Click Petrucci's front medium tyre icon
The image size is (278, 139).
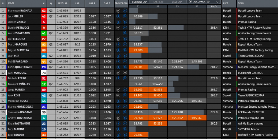118,27
